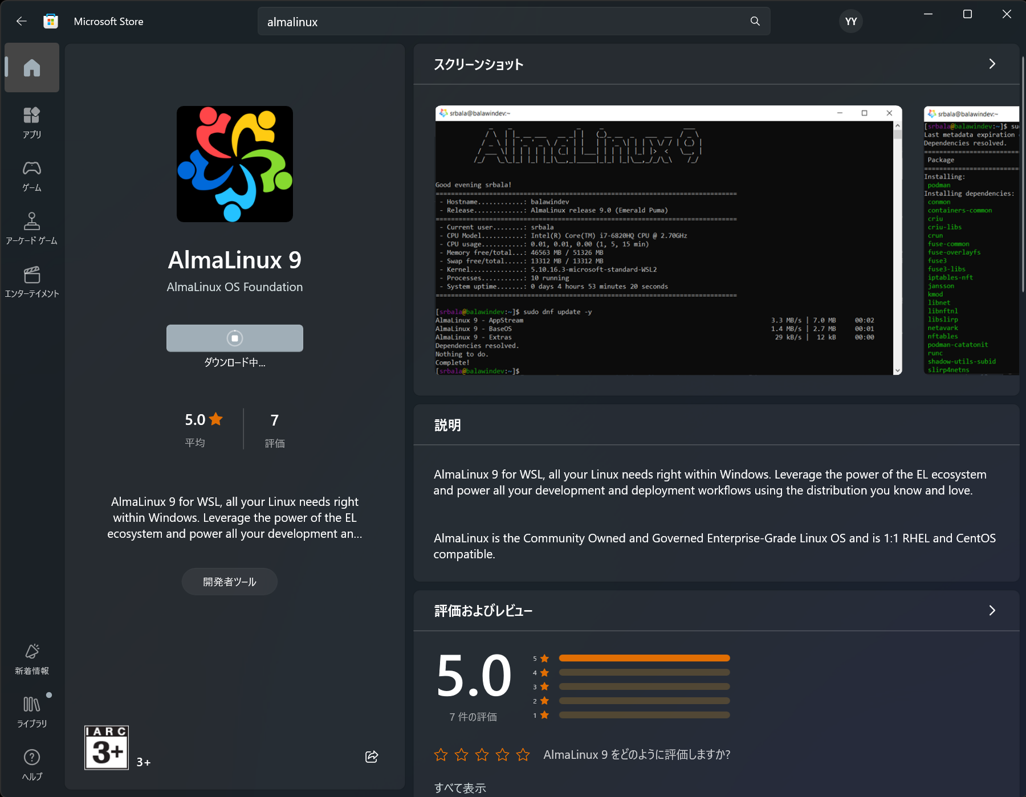
Task: Expand the 評価およびレビュー section
Action: click(992, 611)
